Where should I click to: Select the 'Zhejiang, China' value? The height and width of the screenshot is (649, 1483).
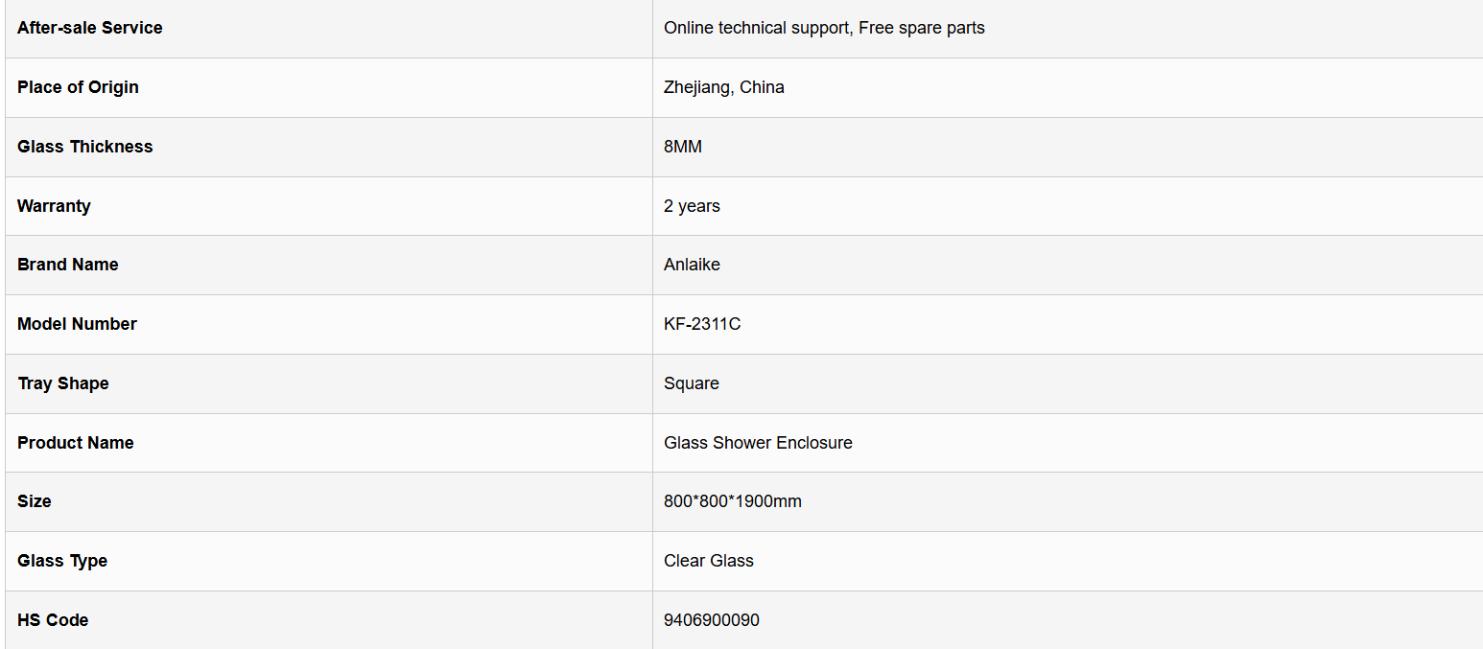[x=724, y=87]
